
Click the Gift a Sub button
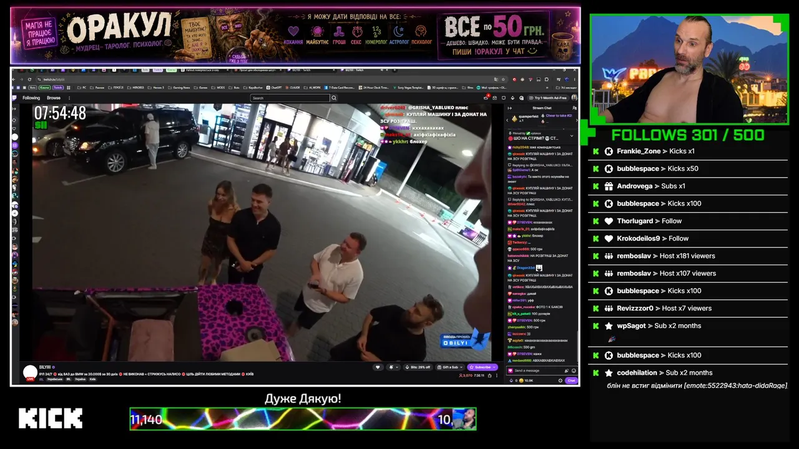click(x=451, y=367)
